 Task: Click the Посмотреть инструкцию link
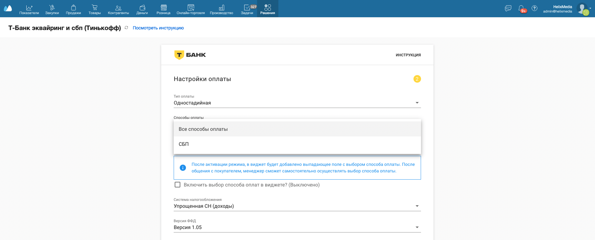tap(158, 28)
